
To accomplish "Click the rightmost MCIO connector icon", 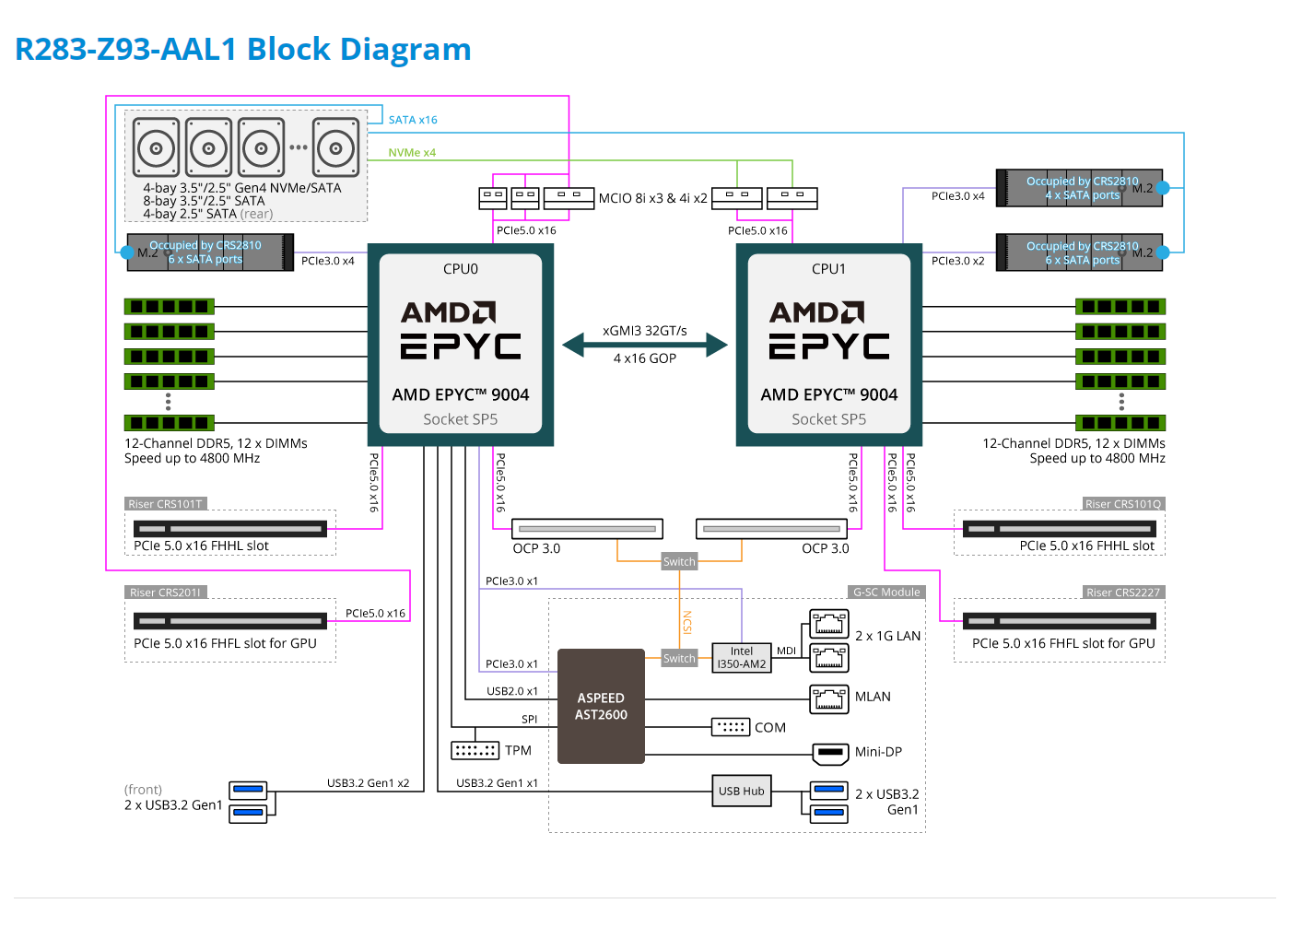I will click(x=792, y=198).
